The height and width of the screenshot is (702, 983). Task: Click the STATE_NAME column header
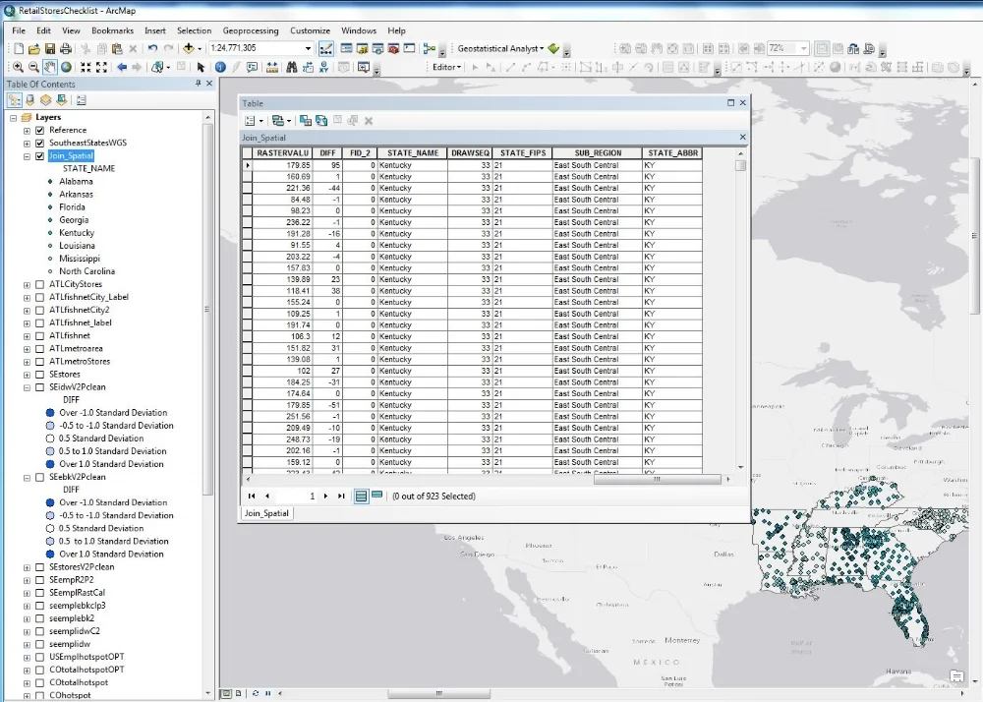click(413, 153)
